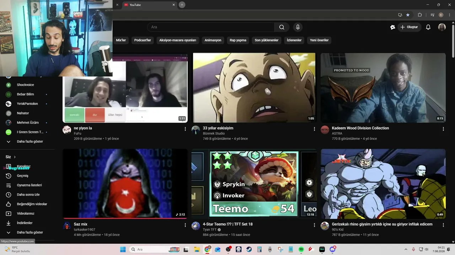Open ASTRA channel avatar
Screen dimensions: 455x255
click(325, 130)
